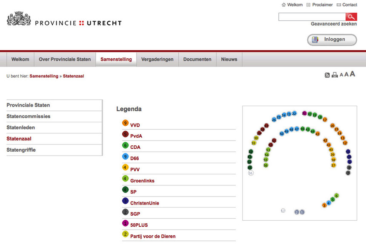The image size is (366, 248).
Task: Open the Partij voor de Dieren link
Action: 153,236
